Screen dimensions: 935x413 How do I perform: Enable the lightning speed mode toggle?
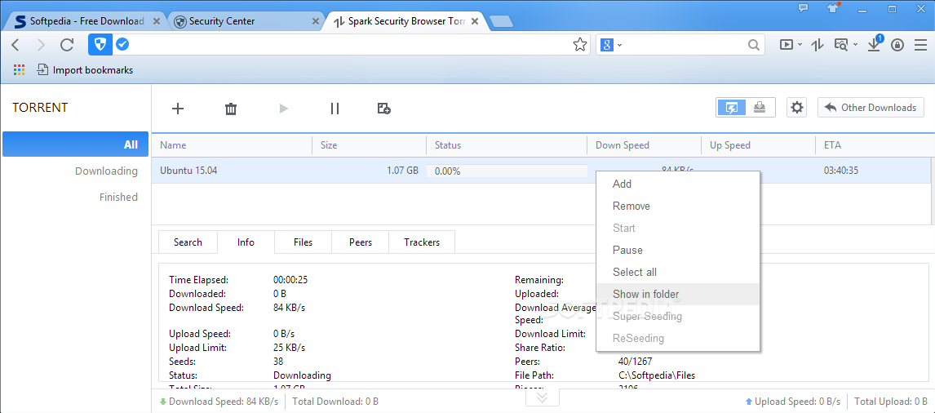click(x=731, y=108)
